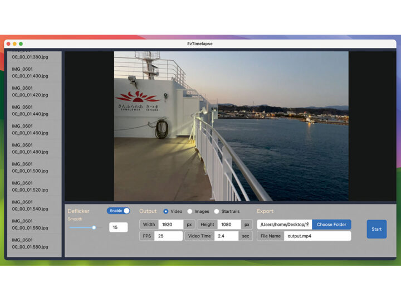This screenshot has width=401, height=301.
Task: Select file IMG_0601 00_00_01.540.jpg
Action: pos(35,206)
